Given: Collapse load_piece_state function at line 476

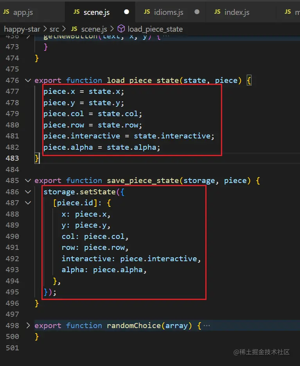Looking at the screenshot, I should tap(28, 81).
